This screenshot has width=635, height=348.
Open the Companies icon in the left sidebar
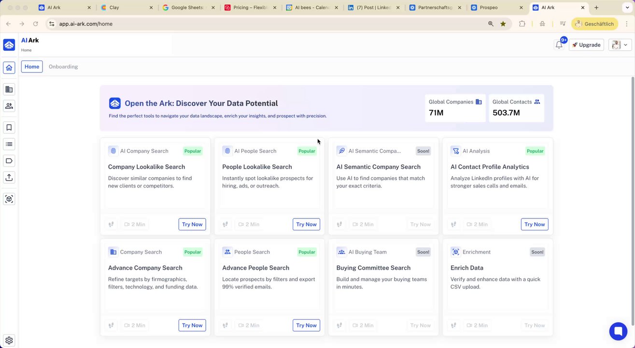pos(9,89)
